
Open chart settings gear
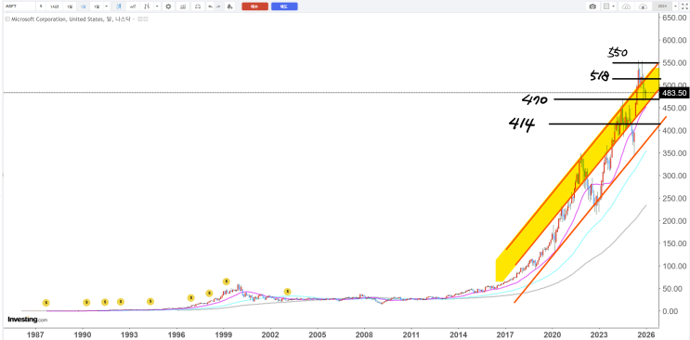point(168,7)
